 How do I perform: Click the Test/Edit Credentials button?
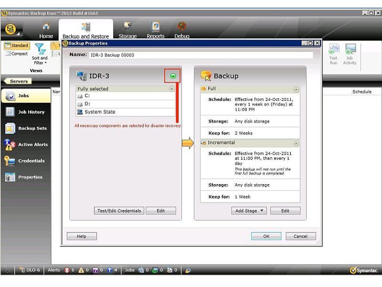[x=119, y=210]
